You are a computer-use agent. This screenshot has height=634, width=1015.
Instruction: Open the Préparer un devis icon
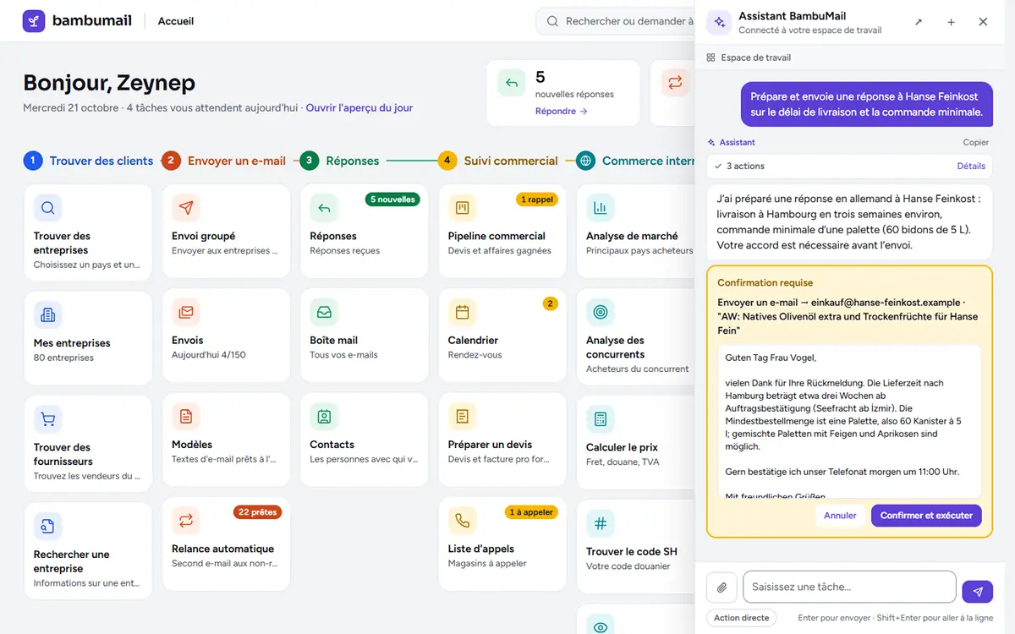pyautogui.click(x=462, y=416)
